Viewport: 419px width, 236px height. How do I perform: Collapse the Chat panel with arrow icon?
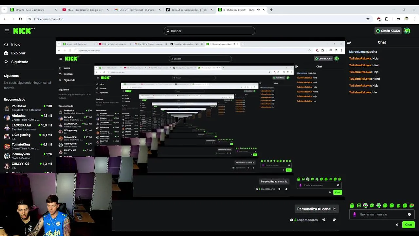click(349, 42)
